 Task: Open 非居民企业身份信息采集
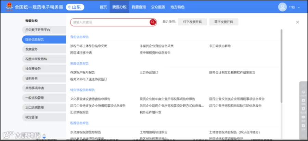click(156, 46)
